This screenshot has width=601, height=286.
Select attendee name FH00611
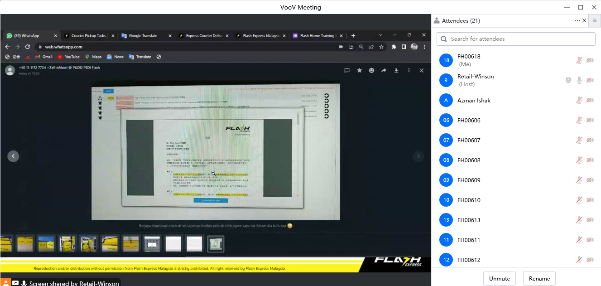coord(469,240)
